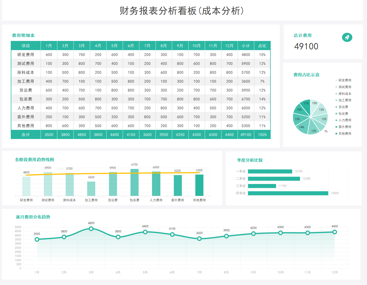The width and height of the screenshot is (367, 285).
Task: Select the 占比 column header
Action: (x=262, y=46)
